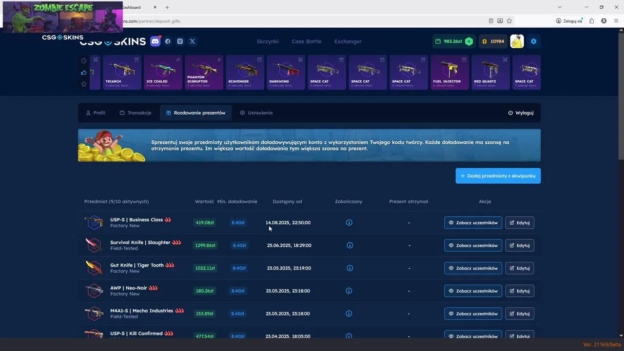Click Edytuj for Survival Knife Slaughter

[x=520, y=245]
